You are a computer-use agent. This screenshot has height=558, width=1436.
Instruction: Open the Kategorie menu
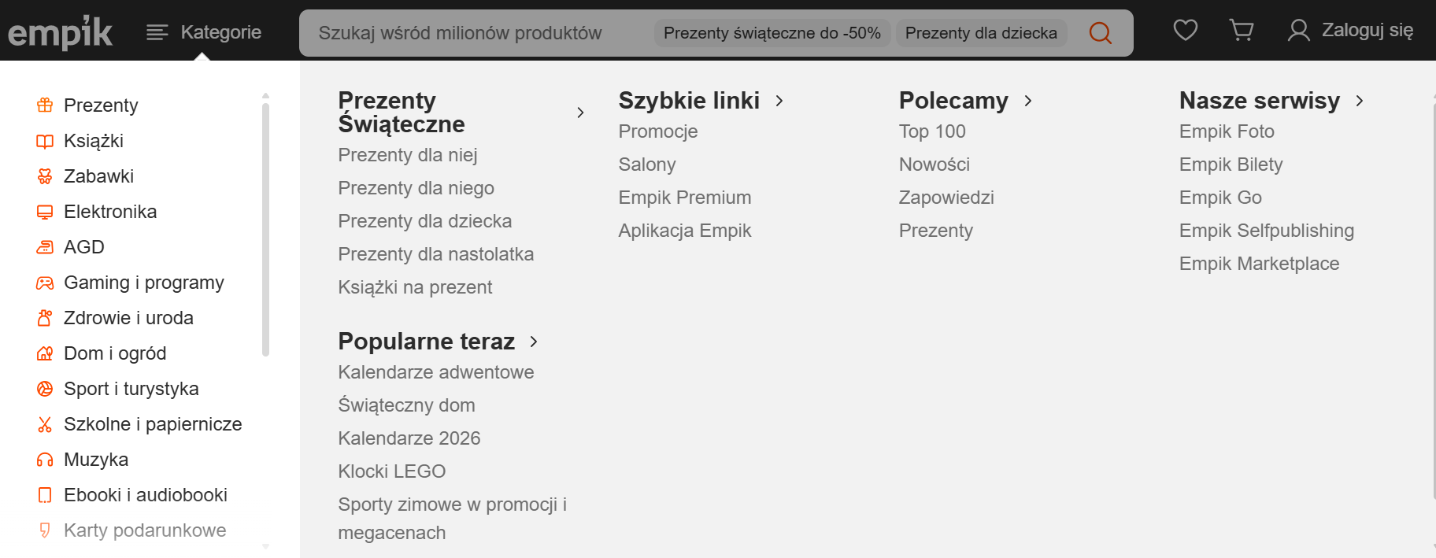pos(203,32)
